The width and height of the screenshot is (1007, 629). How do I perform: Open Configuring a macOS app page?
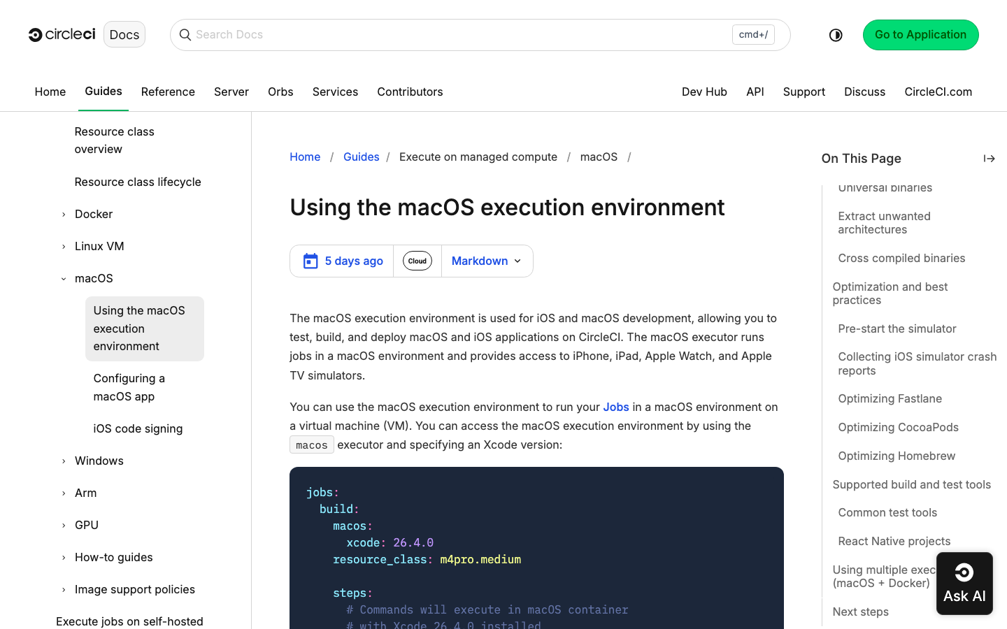[x=129, y=387]
